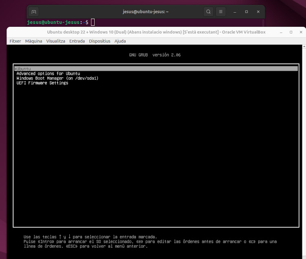
Task: Select Advanced options for Ubuntu entry
Action: point(48,74)
